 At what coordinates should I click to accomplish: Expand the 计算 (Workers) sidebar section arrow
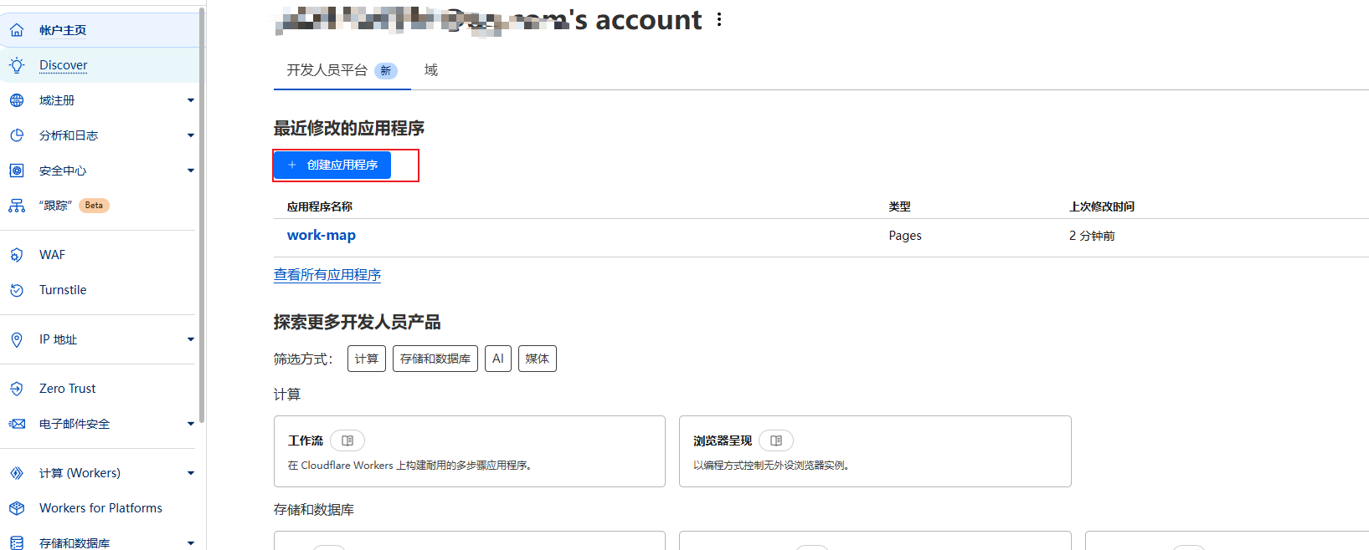191,473
